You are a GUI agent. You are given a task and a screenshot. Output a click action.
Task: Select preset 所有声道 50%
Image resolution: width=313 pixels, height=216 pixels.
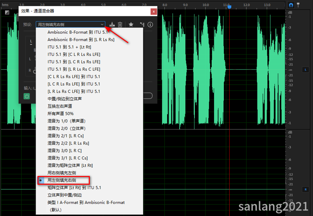pyautogui.click(x=60, y=113)
